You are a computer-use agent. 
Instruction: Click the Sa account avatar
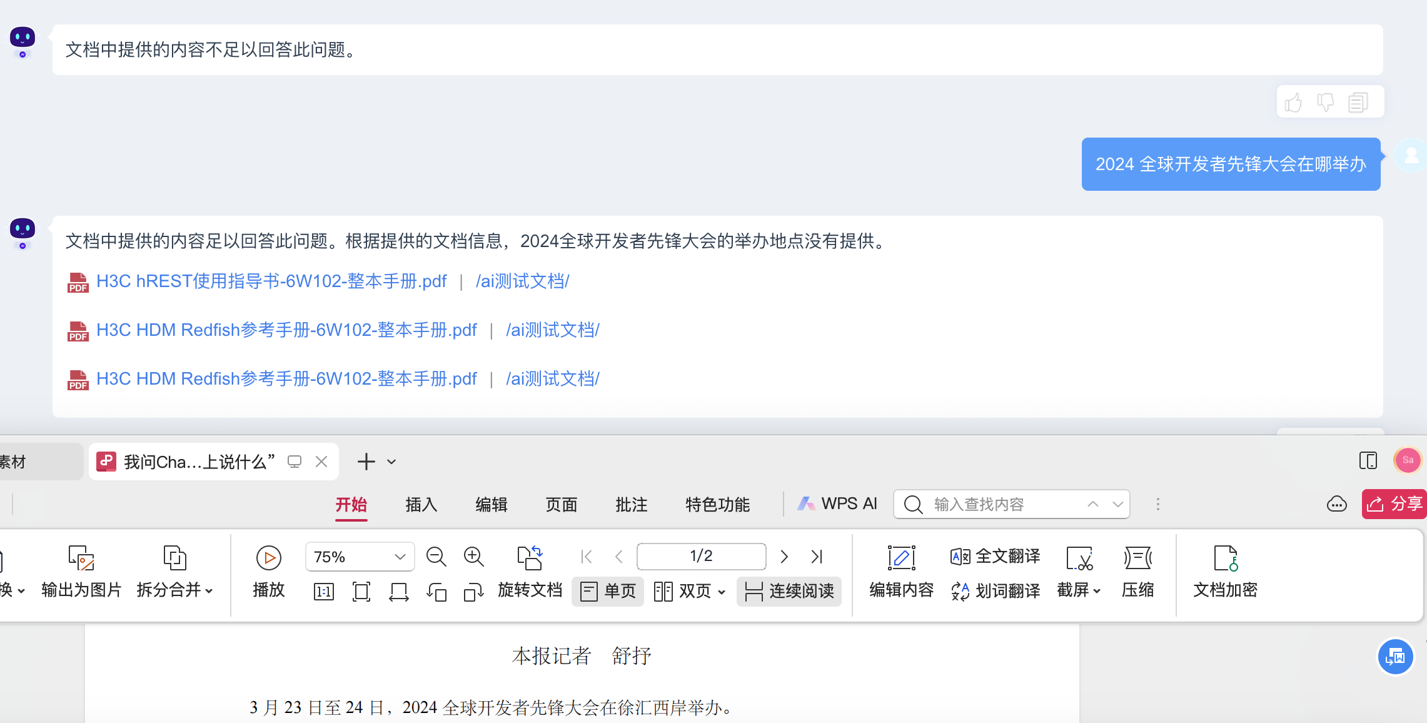pos(1408,460)
